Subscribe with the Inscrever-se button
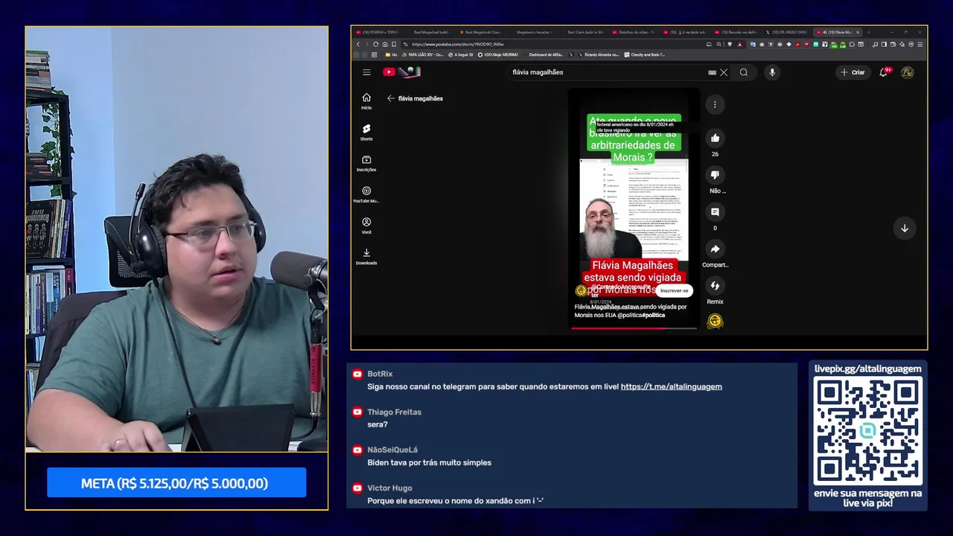Viewport: 953px width, 536px height. (674, 290)
